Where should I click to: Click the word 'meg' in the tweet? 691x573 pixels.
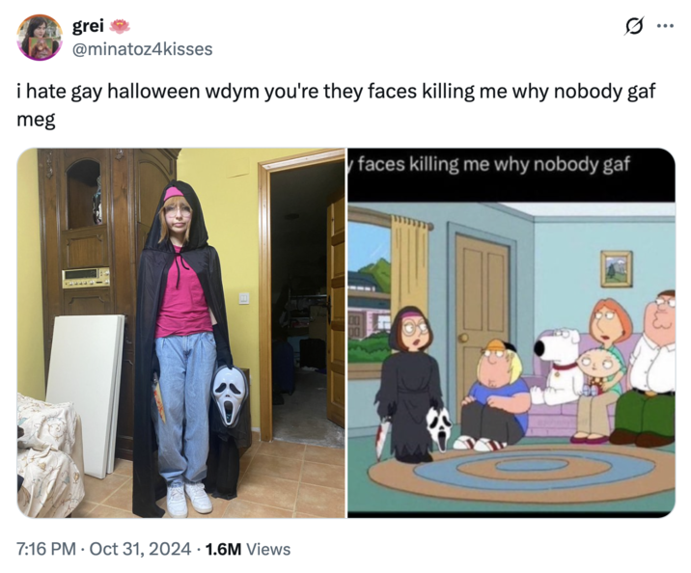[x=36, y=120]
